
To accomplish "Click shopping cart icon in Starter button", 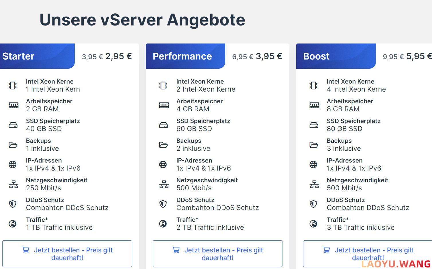I will tap(25, 250).
